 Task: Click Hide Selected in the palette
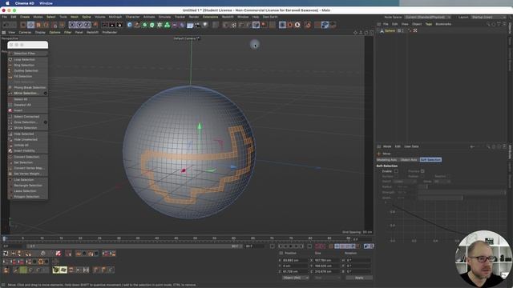pyautogui.click(x=23, y=134)
